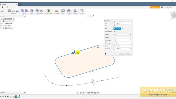Screen dimensions: 176x99
Task: Click the Inspect measure icon
Action: tap(56, 11)
